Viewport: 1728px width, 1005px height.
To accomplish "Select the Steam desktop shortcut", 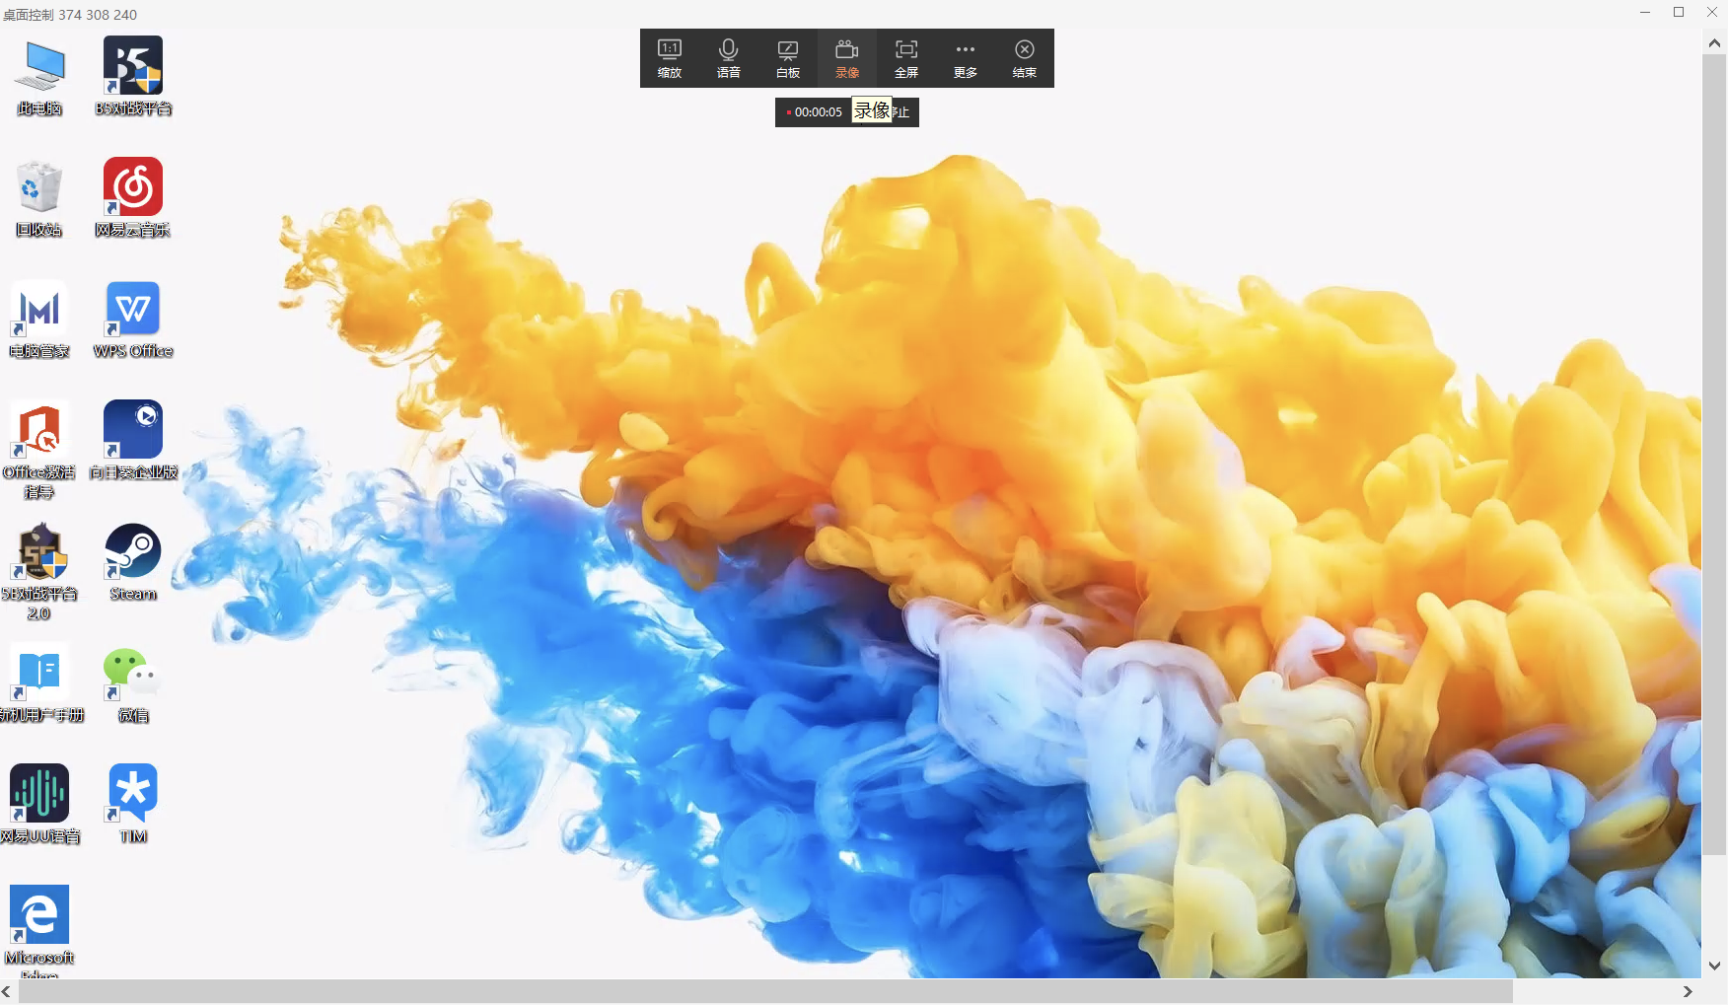I will click(133, 562).
